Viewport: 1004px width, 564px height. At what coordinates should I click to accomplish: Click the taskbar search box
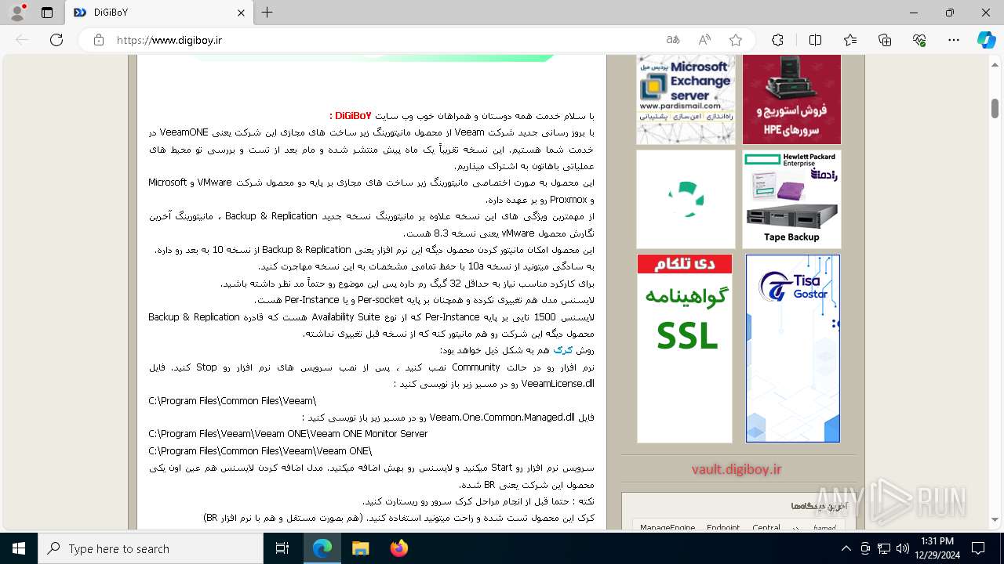[x=151, y=548]
